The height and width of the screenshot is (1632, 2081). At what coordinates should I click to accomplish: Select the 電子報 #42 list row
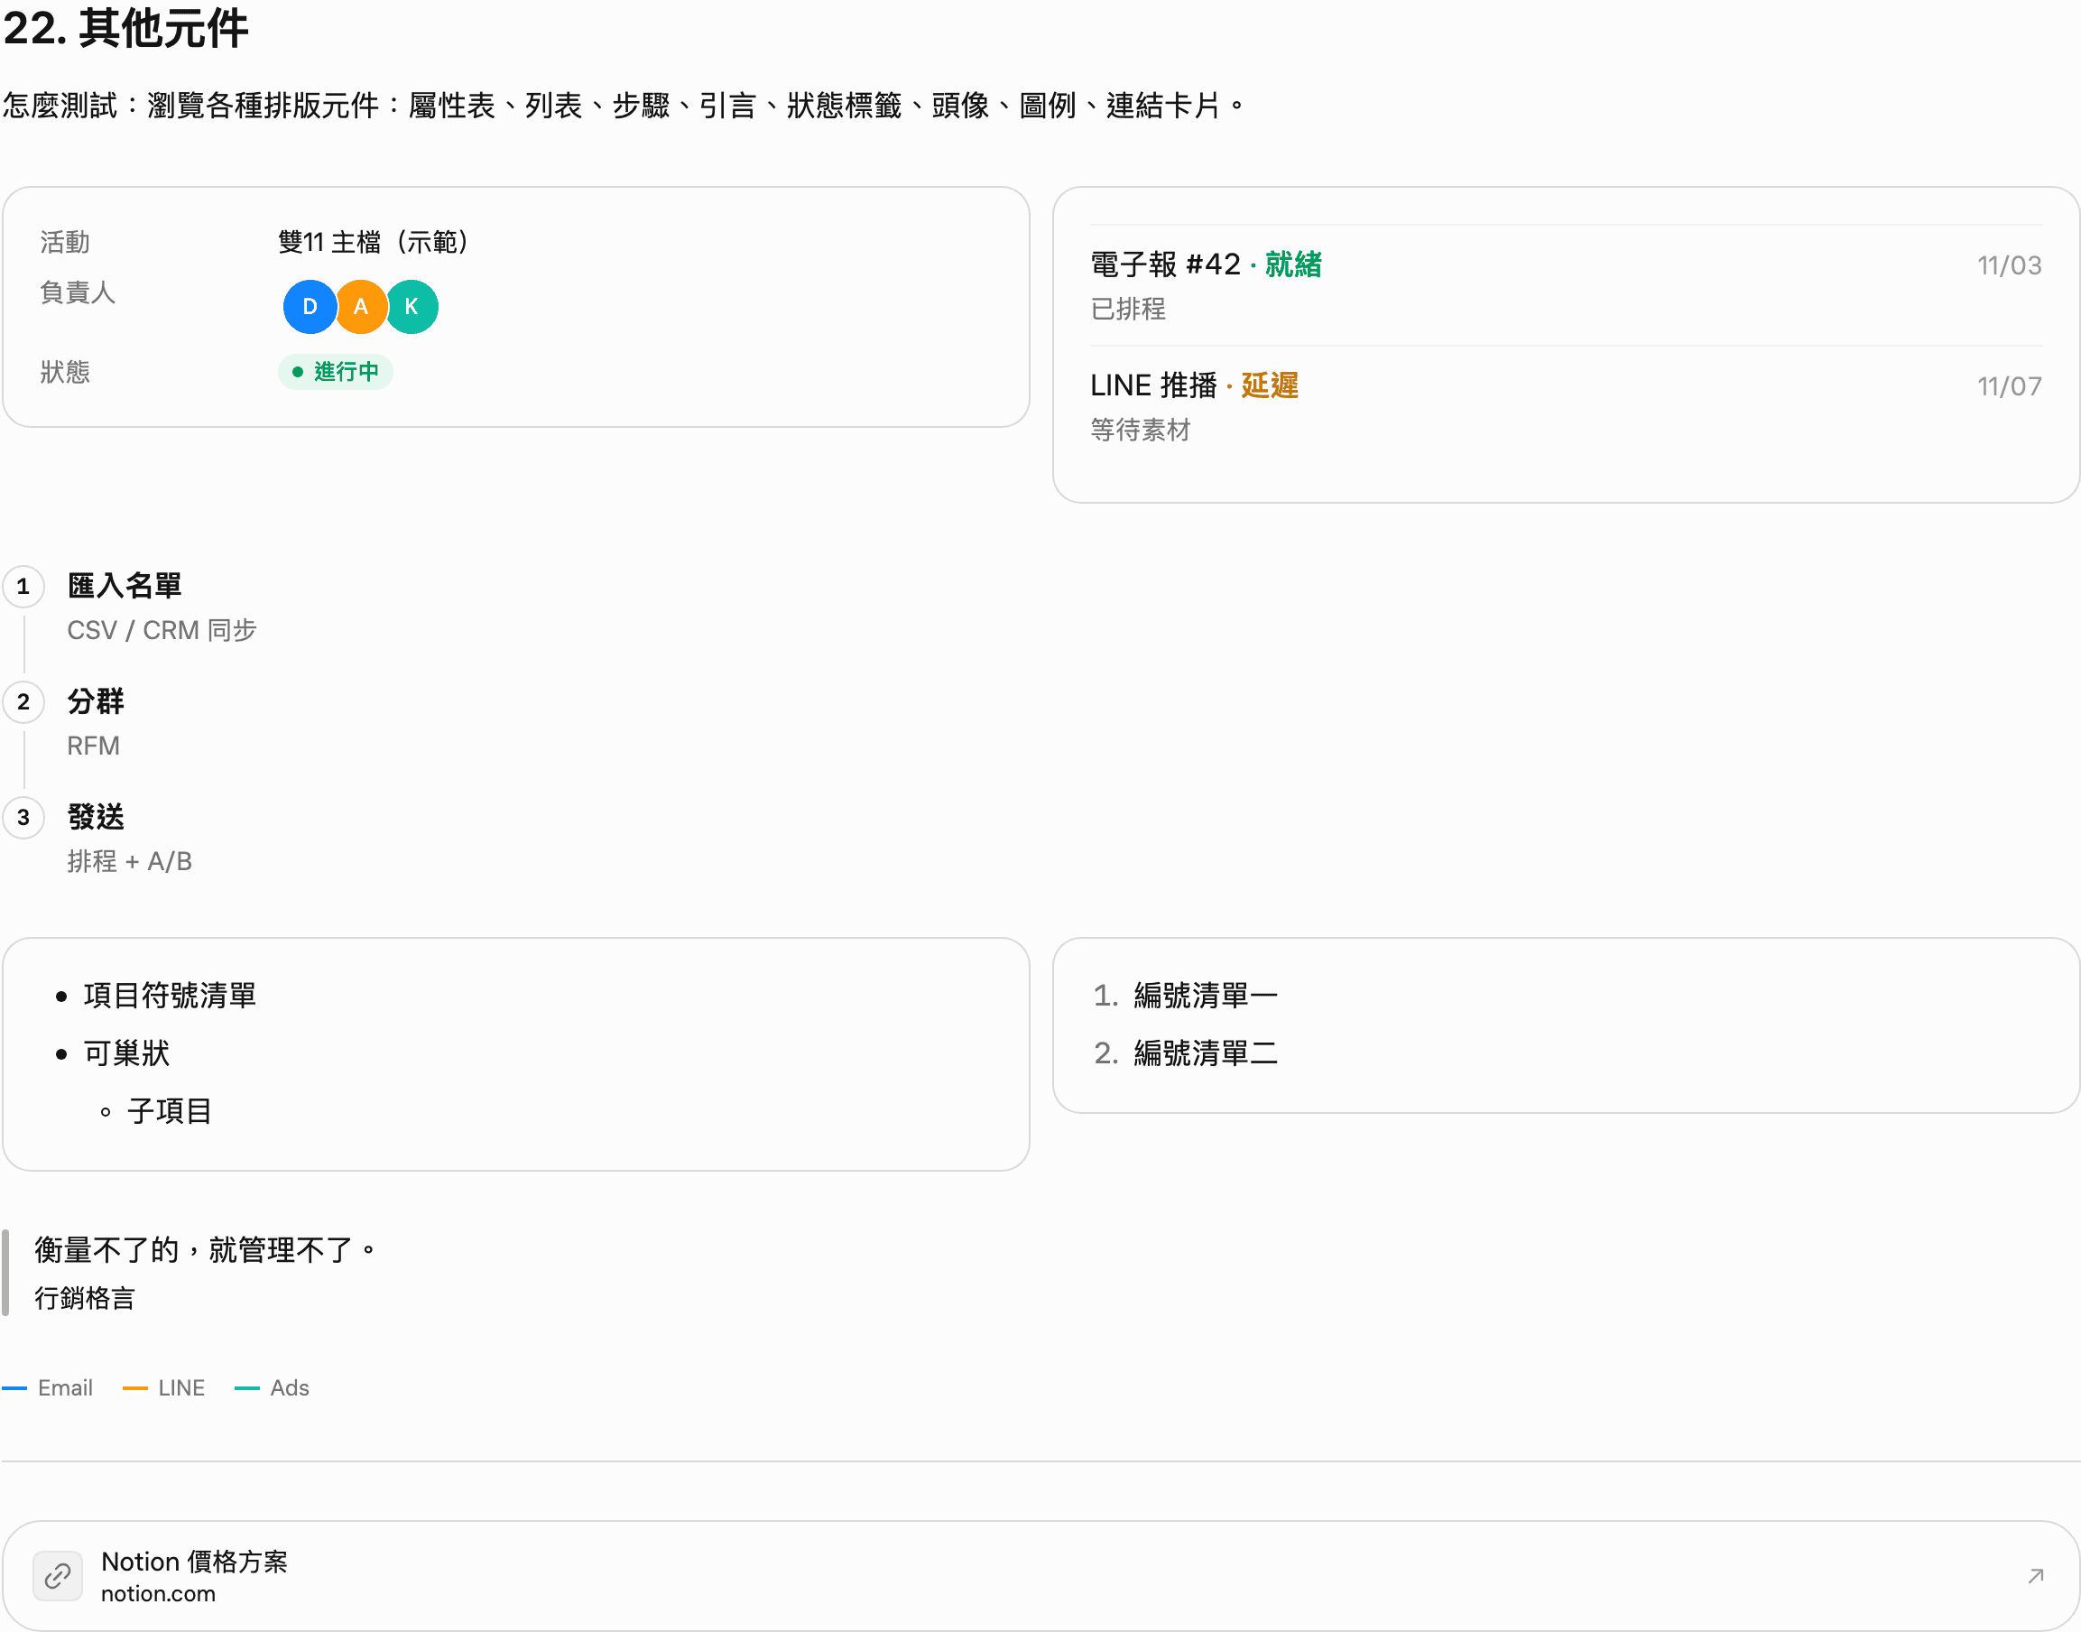click(1567, 284)
